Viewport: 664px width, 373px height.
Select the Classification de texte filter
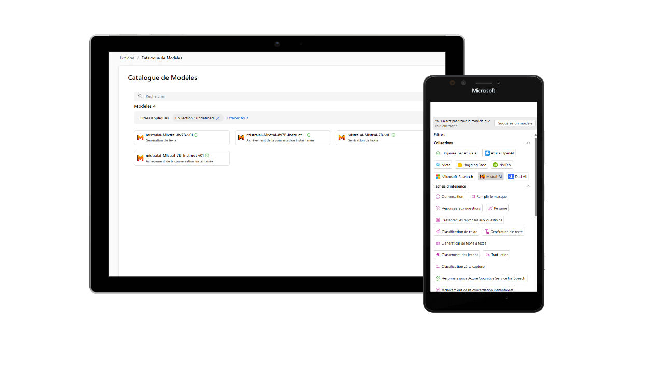pyautogui.click(x=457, y=232)
